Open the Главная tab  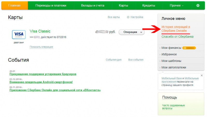point(14,5)
